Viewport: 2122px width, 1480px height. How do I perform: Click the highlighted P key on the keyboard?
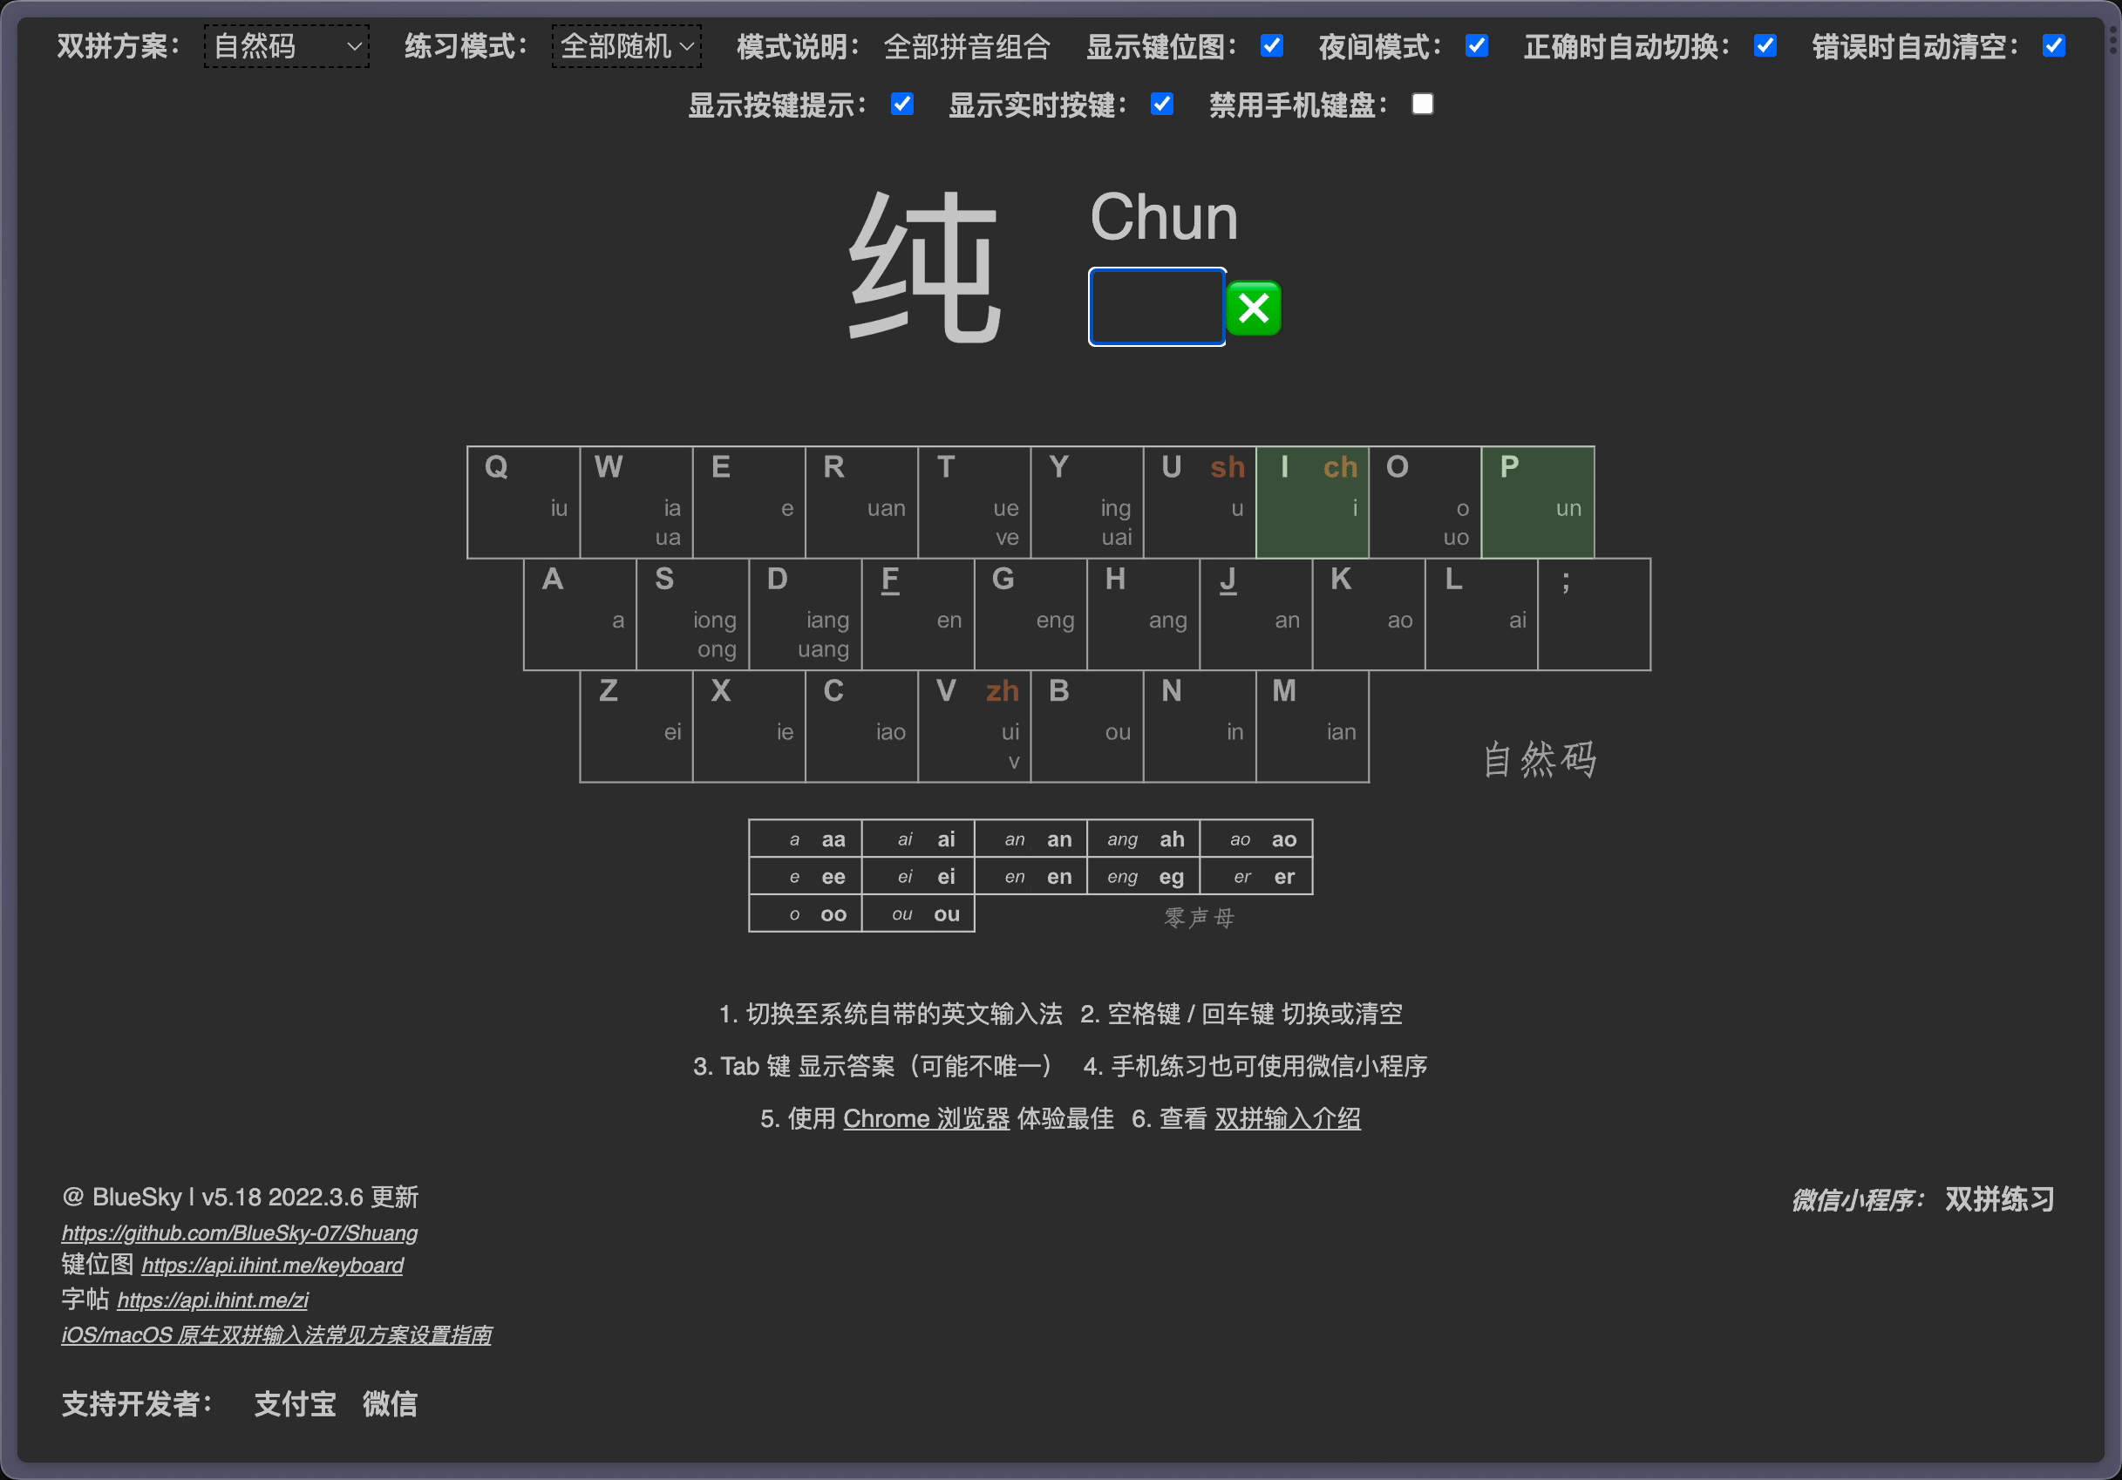[x=1537, y=502]
